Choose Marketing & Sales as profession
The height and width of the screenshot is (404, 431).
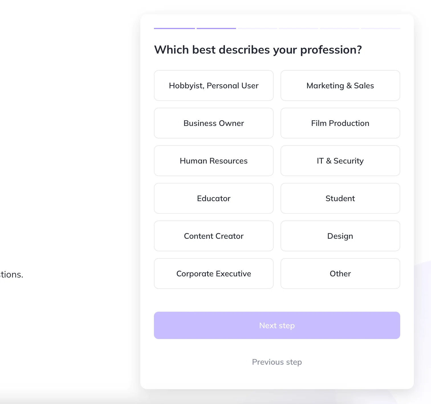[x=340, y=85]
